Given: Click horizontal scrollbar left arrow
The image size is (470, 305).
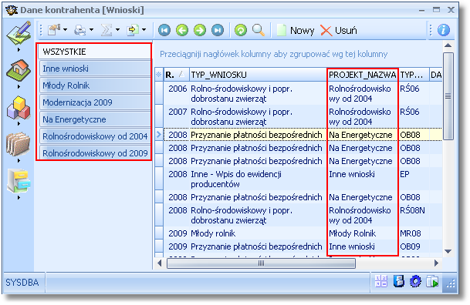Looking at the screenshot, I should 160,263.
